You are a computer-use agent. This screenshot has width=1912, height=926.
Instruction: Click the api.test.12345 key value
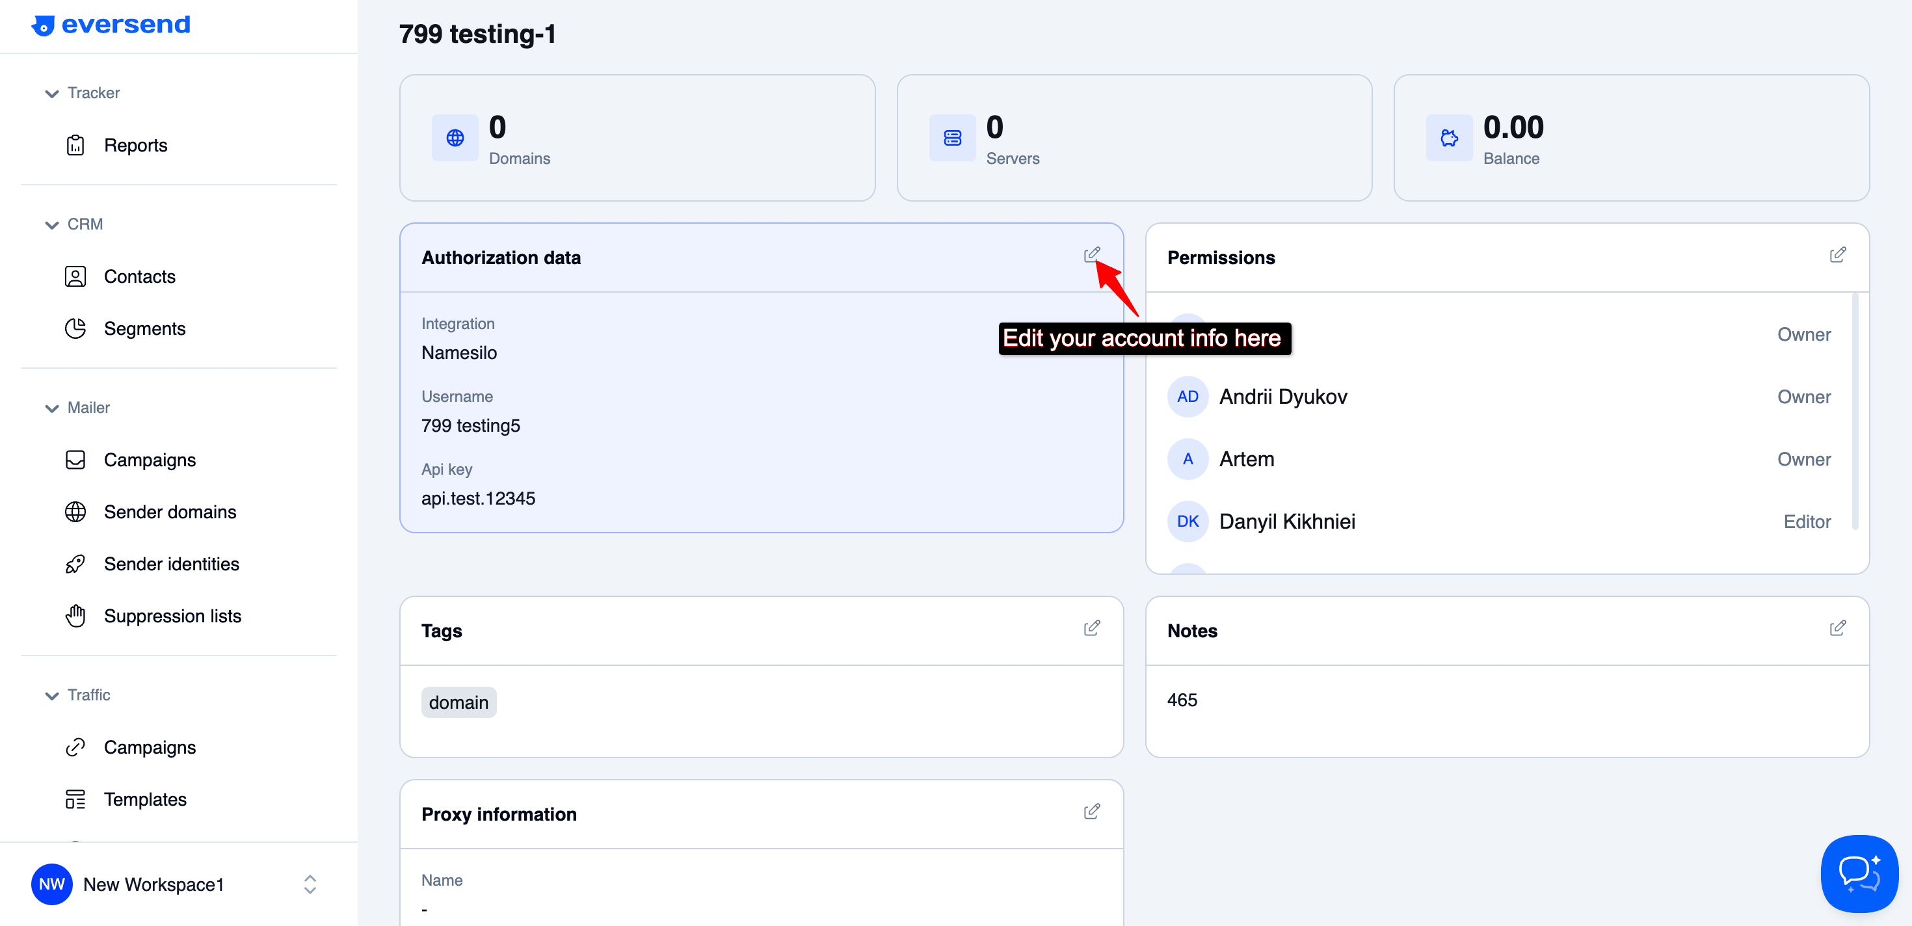click(x=478, y=499)
